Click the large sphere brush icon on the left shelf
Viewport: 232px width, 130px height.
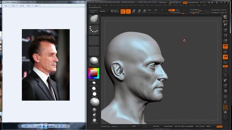click(x=95, y=102)
